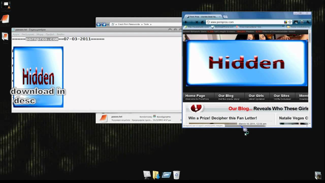Open the 'Win a Prize! Decipher this Fan Letter!' post
Screen dimensions: 325x183
(x=223, y=118)
